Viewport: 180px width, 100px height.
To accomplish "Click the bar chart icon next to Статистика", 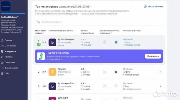I will click(x=2, y=62).
